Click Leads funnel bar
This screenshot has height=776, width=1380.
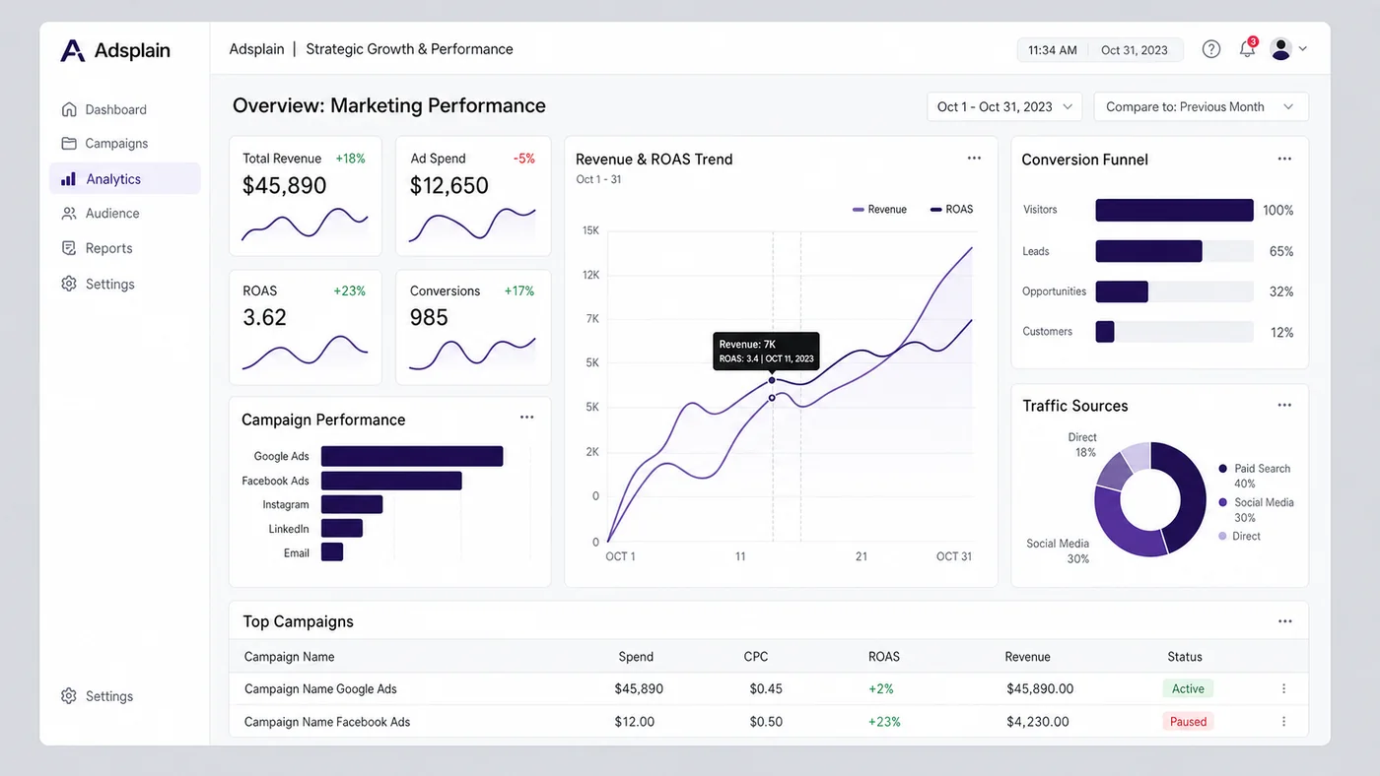[1148, 251]
